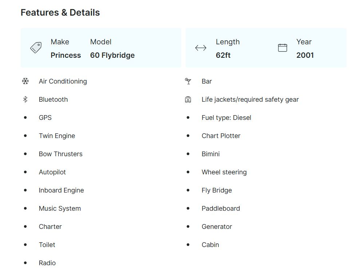Click the calendar icon beside Year

(x=282, y=48)
